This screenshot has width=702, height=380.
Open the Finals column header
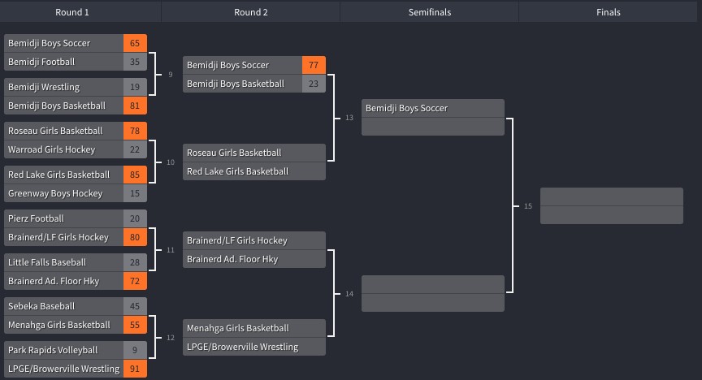click(x=608, y=12)
